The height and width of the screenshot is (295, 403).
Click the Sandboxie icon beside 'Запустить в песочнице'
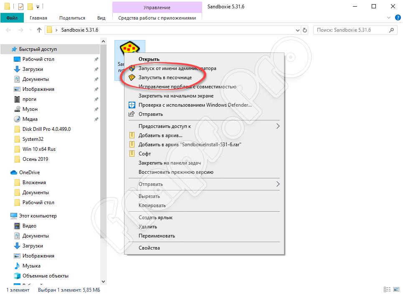pyautogui.click(x=132, y=77)
